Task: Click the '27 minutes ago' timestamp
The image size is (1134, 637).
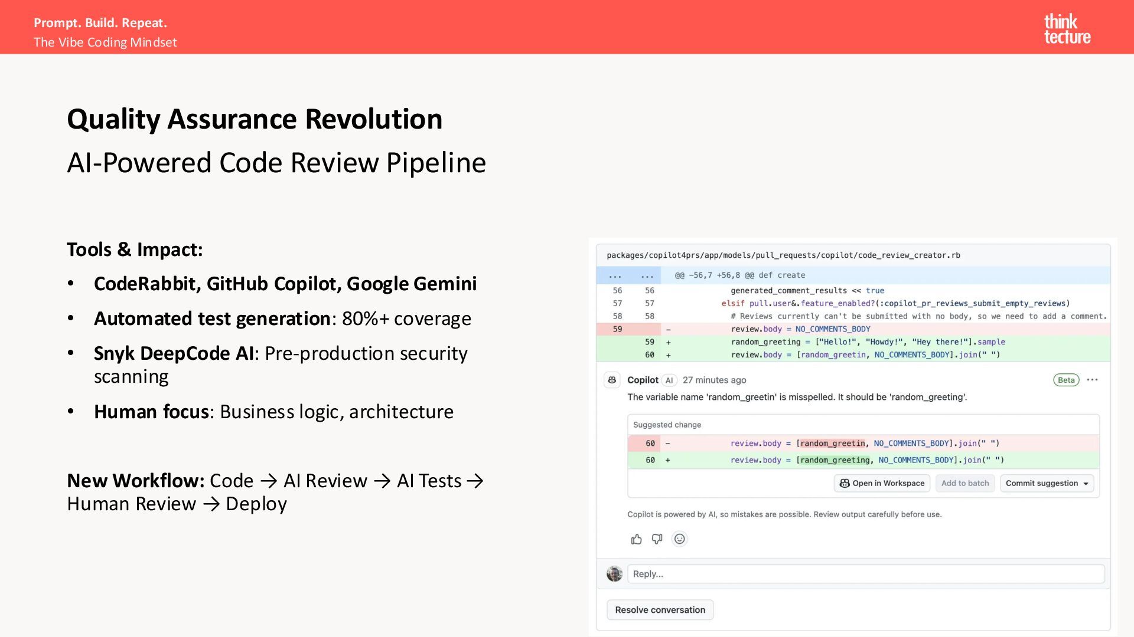Action: [714, 380]
